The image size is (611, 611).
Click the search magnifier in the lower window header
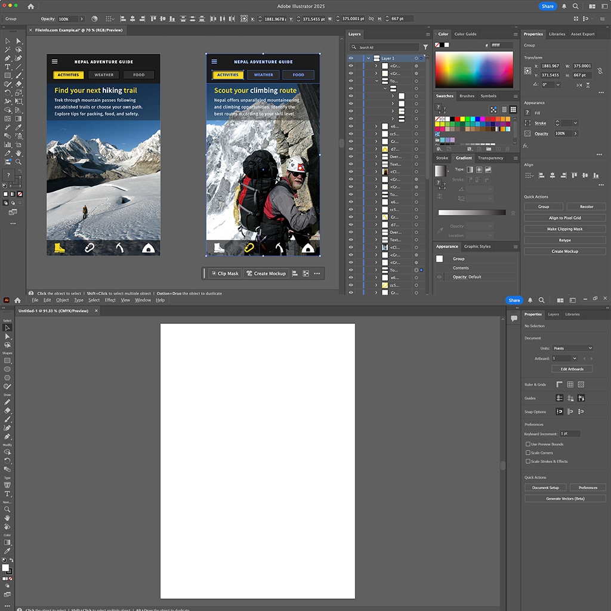point(542,300)
